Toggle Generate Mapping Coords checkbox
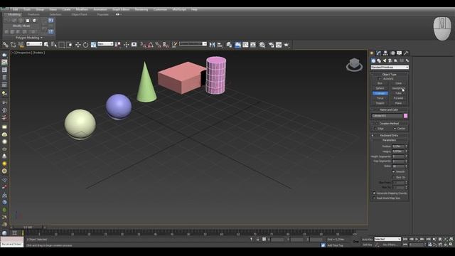 click(375, 193)
